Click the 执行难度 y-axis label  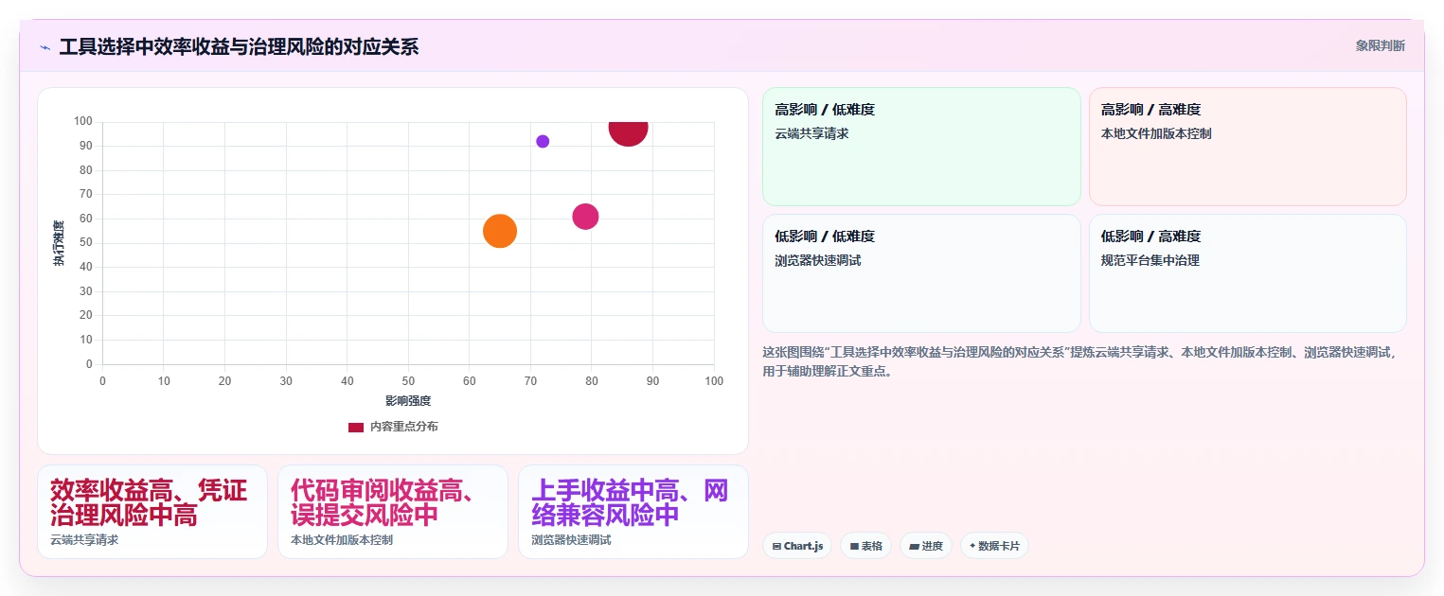coord(59,243)
